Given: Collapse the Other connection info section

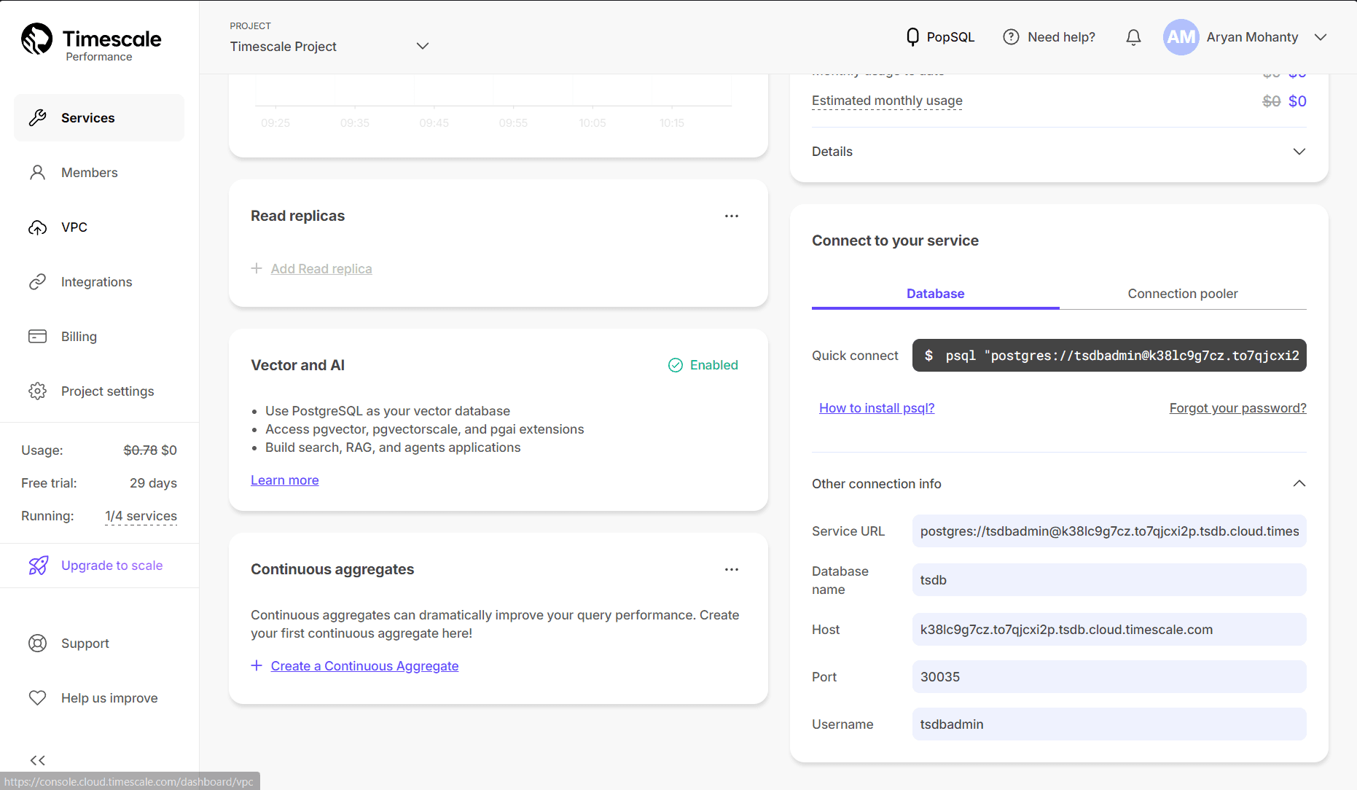Looking at the screenshot, I should (x=1299, y=483).
